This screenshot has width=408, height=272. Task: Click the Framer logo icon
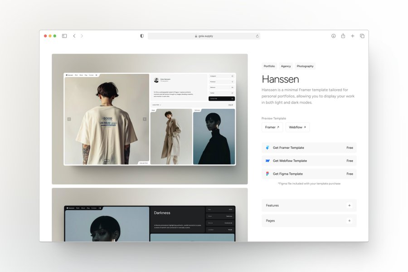(x=267, y=148)
